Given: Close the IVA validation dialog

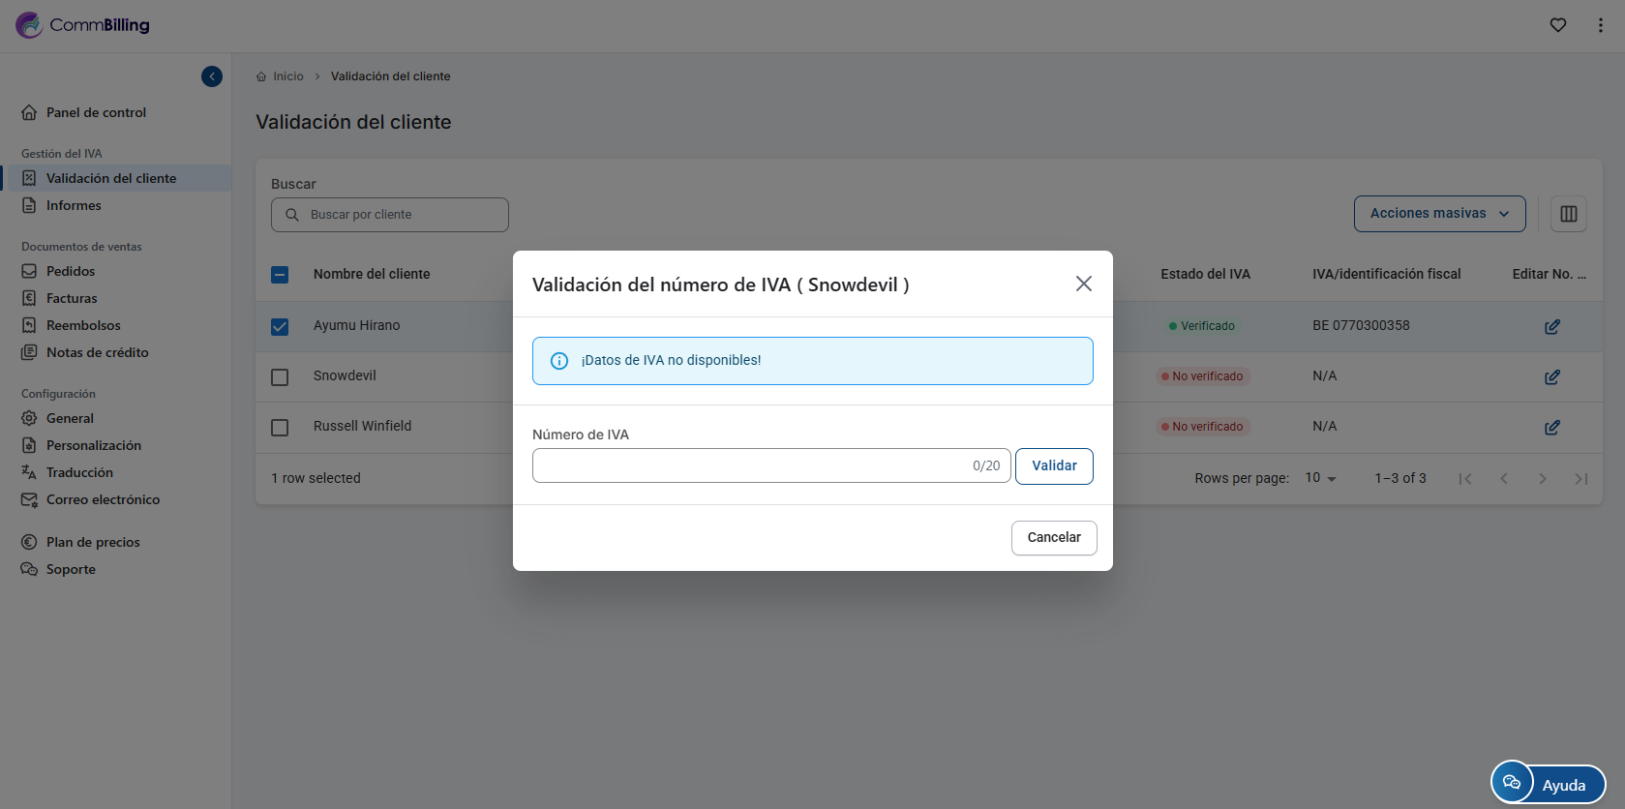Looking at the screenshot, I should coord(1083,284).
